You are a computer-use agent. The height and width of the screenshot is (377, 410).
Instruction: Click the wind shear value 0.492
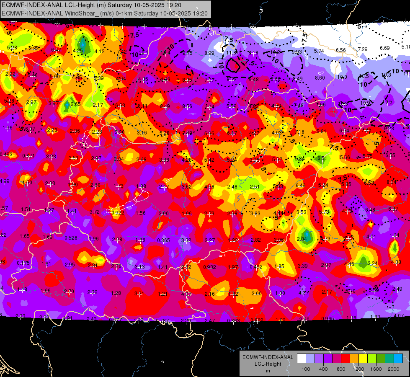[256, 267]
